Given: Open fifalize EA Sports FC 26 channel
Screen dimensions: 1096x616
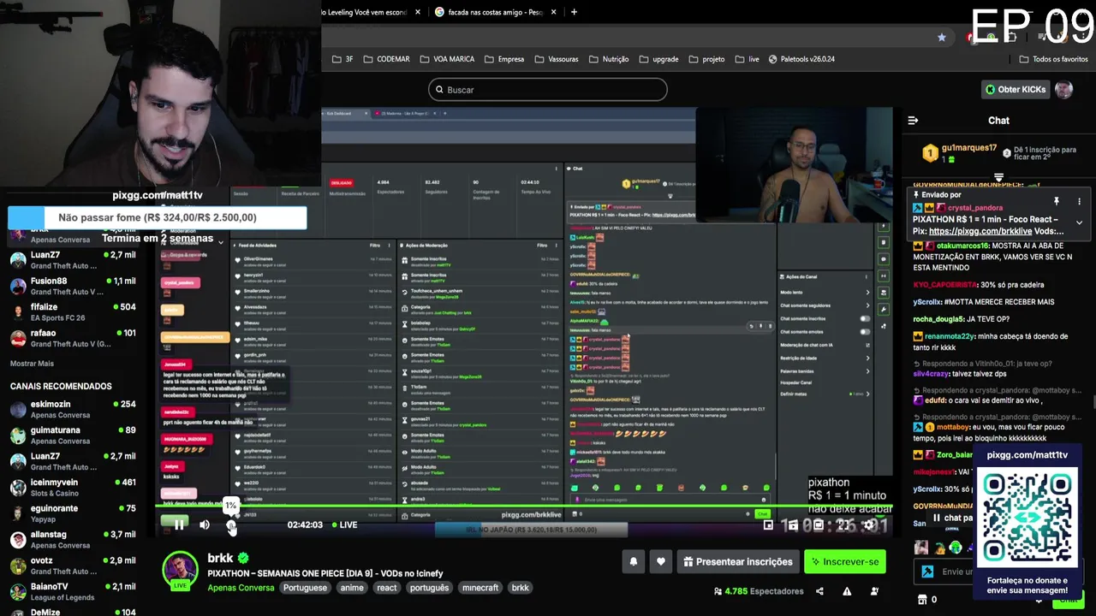Looking at the screenshot, I should pyautogui.click(x=73, y=312).
